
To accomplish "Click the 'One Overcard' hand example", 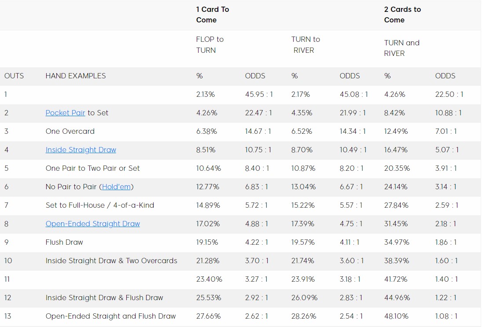I will pyautogui.click(x=70, y=131).
